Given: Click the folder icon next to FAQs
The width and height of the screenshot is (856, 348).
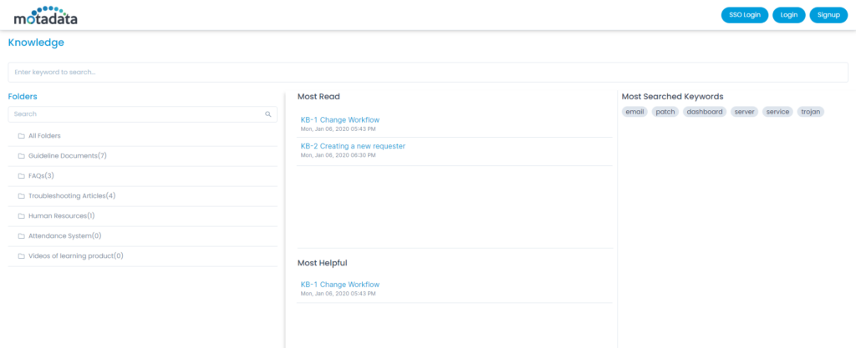Looking at the screenshot, I should pyautogui.click(x=21, y=176).
